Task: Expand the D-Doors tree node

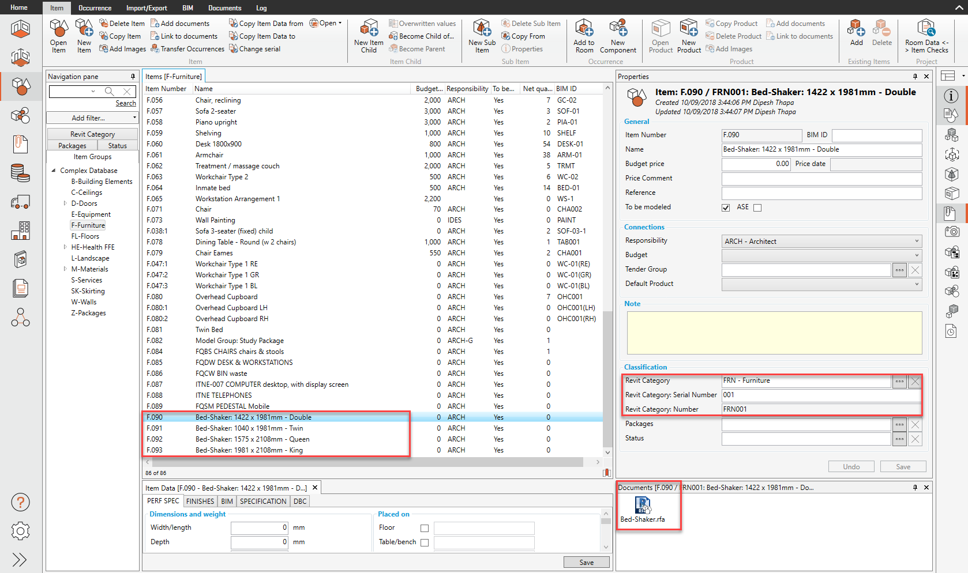Action: point(65,203)
